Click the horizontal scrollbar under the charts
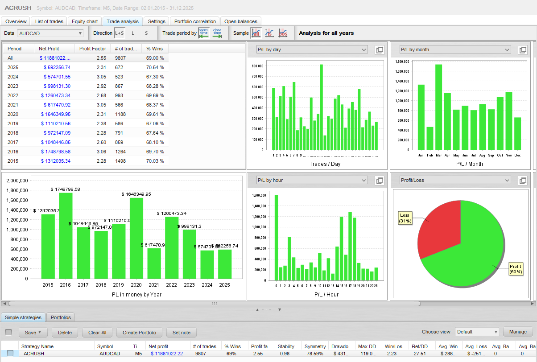Screen dimensions: 537x362 (x=214, y=304)
